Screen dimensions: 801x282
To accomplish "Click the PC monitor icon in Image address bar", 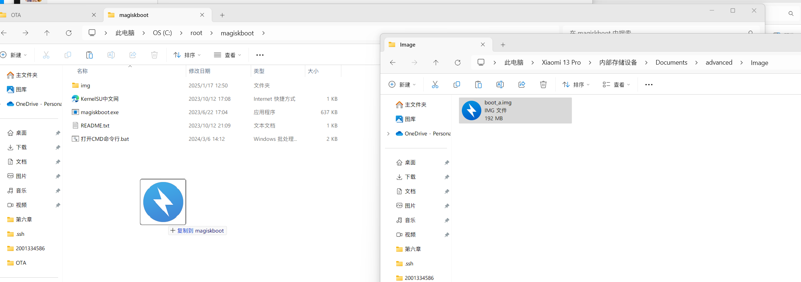I will coord(481,62).
